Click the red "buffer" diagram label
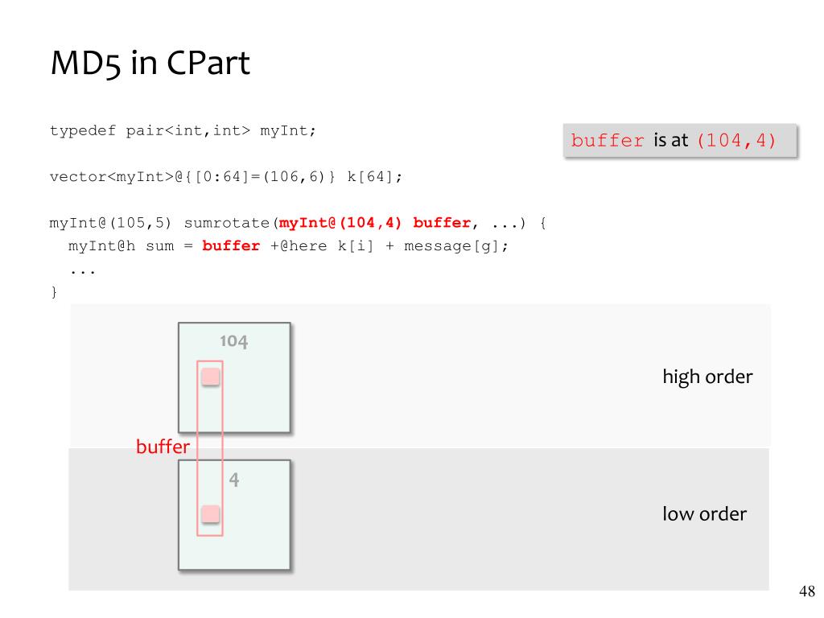 pyautogui.click(x=163, y=447)
